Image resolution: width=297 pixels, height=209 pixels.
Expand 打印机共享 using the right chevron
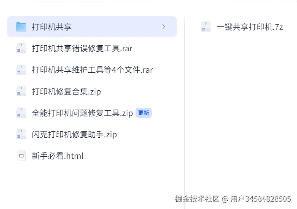click(164, 27)
